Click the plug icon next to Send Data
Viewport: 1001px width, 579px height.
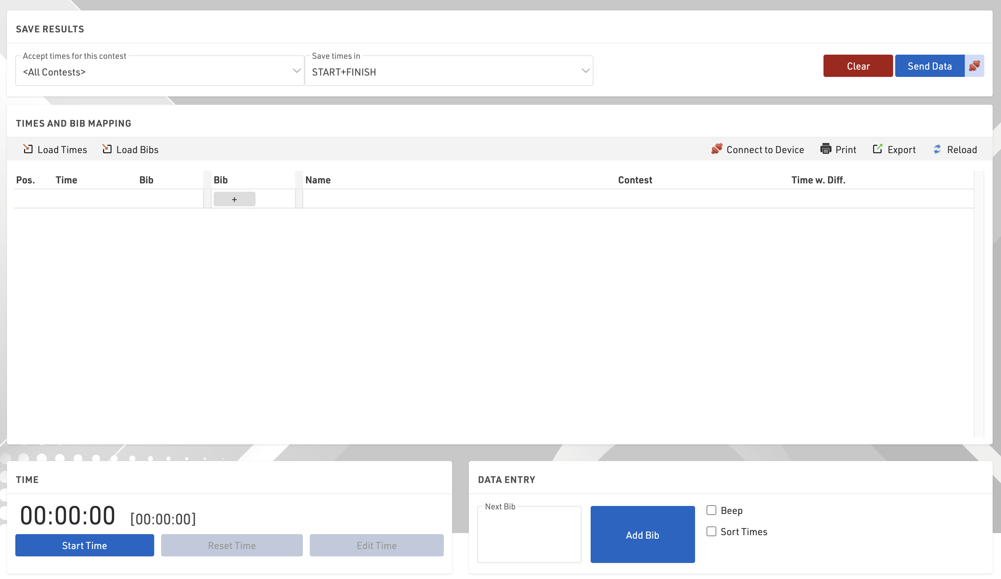(x=974, y=66)
